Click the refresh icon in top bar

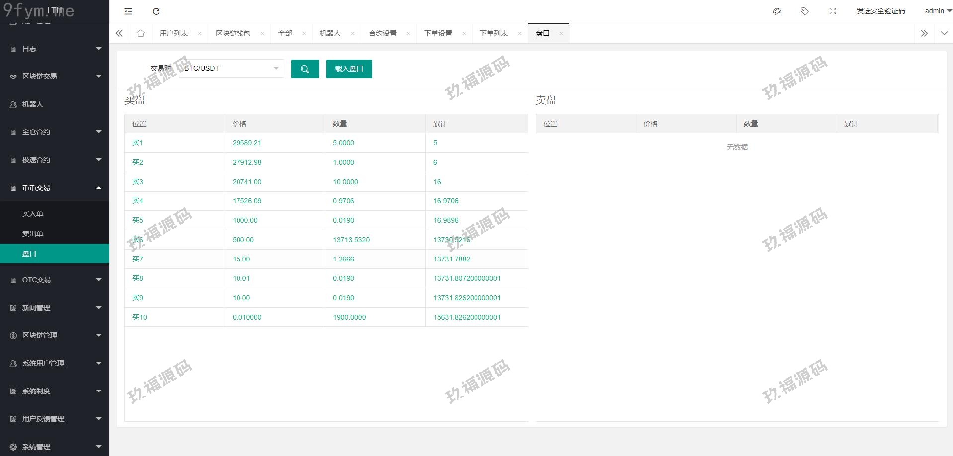point(156,11)
